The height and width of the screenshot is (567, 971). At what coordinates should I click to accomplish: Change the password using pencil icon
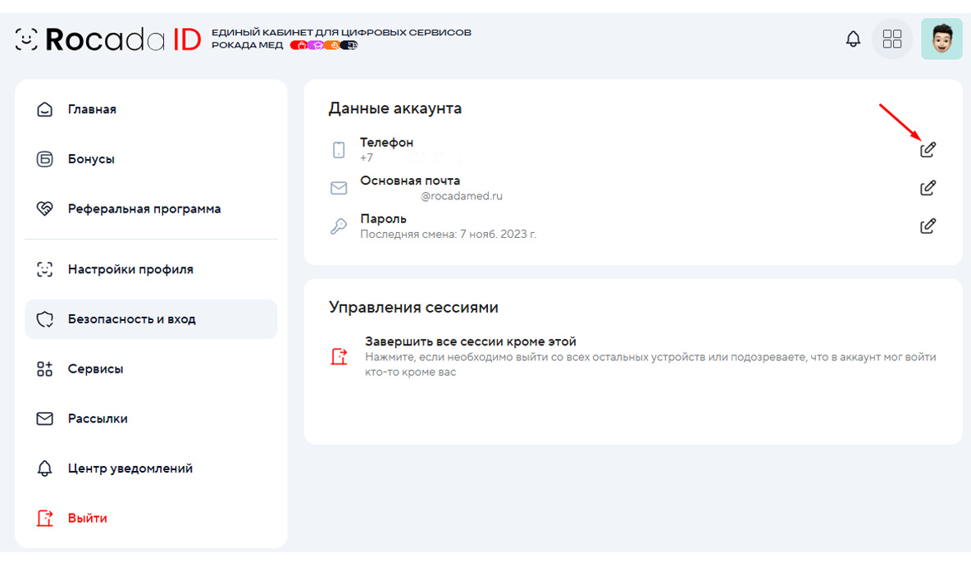point(928,226)
